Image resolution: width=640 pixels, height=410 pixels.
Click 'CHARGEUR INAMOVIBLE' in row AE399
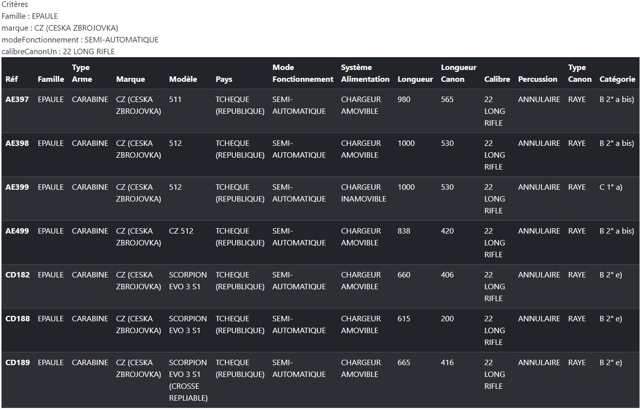tap(364, 193)
